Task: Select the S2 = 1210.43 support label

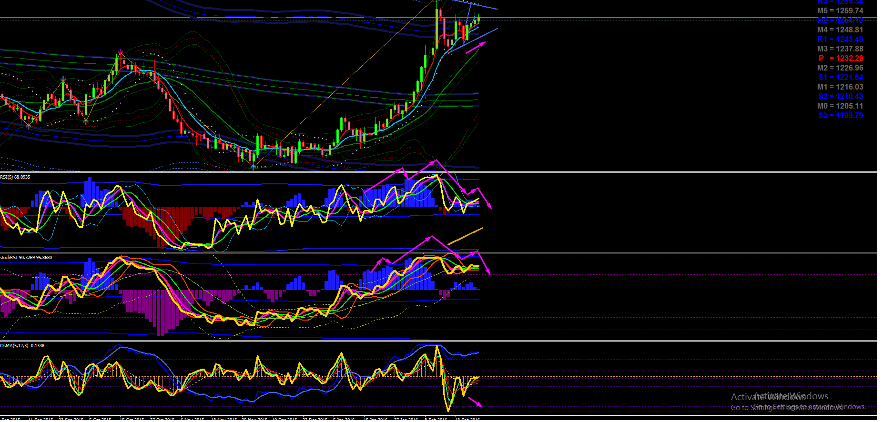Action: point(841,96)
